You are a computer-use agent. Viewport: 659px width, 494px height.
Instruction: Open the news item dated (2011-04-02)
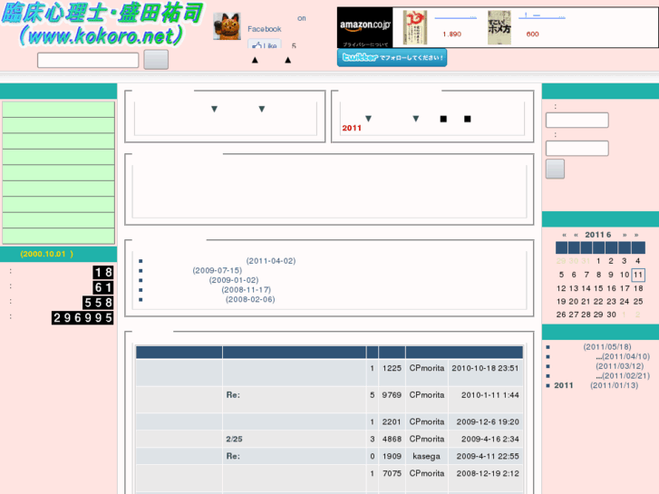(x=271, y=261)
